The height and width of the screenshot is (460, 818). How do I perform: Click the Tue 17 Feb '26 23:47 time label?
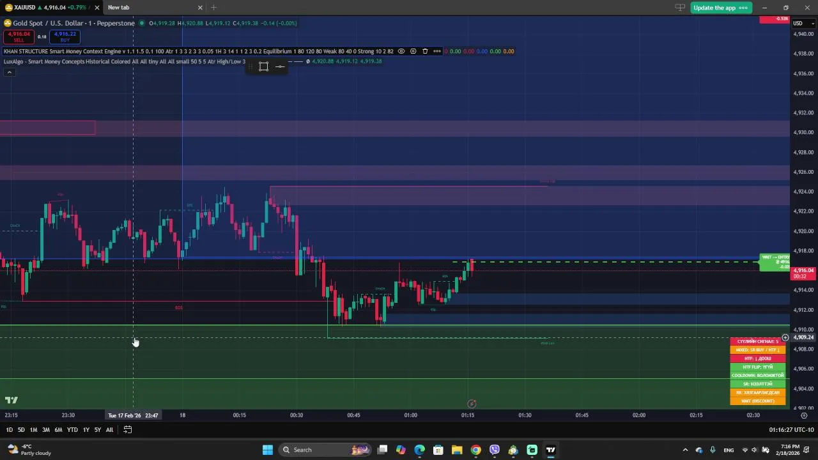click(133, 415)
